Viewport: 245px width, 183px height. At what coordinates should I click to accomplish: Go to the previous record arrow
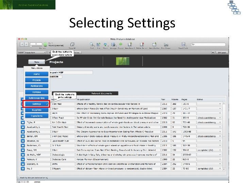[22, 44]
